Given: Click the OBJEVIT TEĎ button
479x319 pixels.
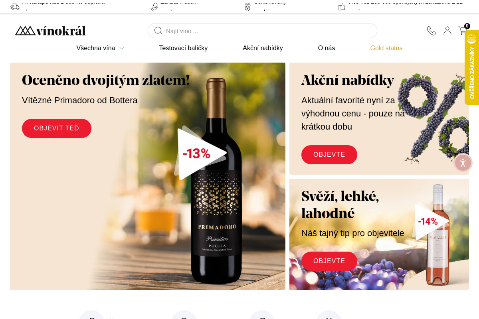Looking at the screenshot, I should [x=56, y=128].
